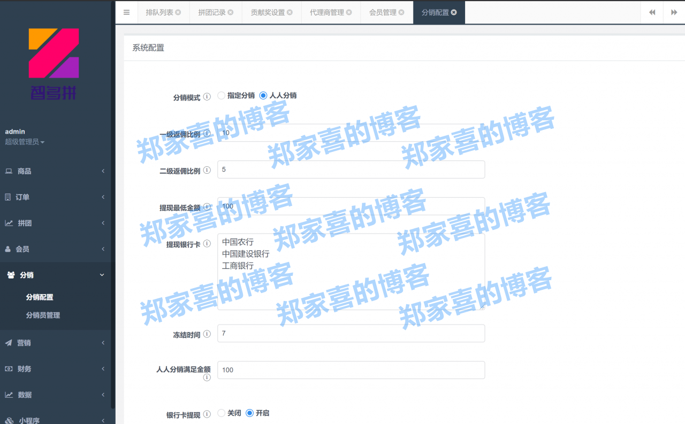Click info icon next to 提现银行卡
Screen dimensions: 685x424
[x=207, y=243]
